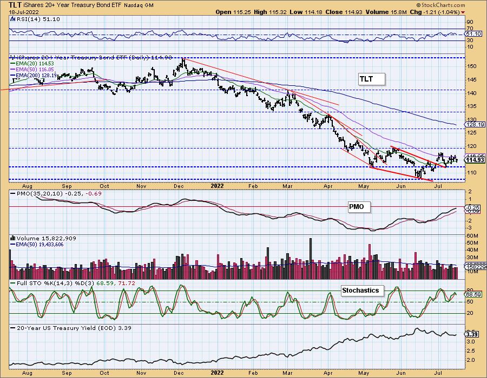
Task: Click the "Nasdaq GM" exchange label
Action: tap(139, 5)
